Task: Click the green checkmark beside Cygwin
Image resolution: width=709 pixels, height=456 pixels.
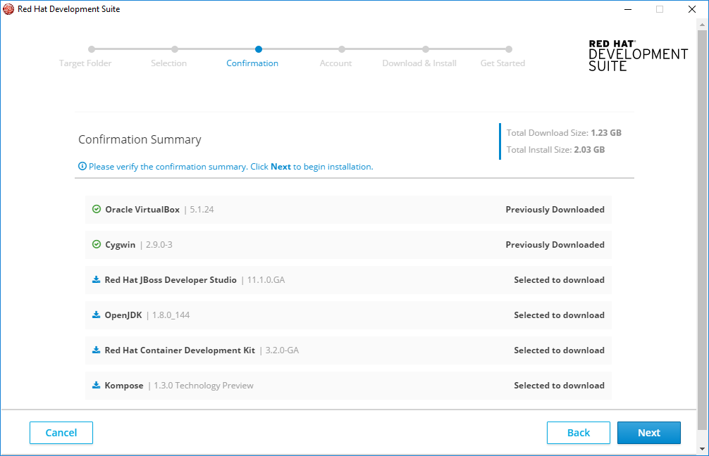Action: pos(97,244)
